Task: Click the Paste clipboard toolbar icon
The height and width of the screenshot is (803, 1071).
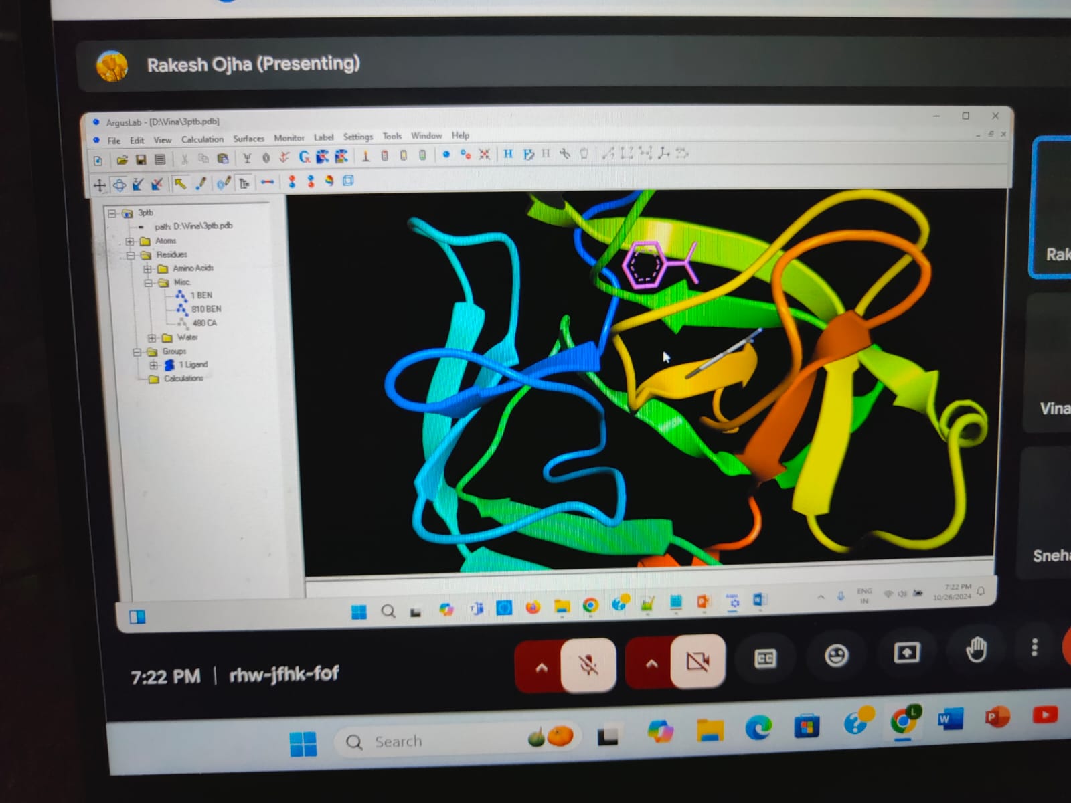Action: click(223, 159)
